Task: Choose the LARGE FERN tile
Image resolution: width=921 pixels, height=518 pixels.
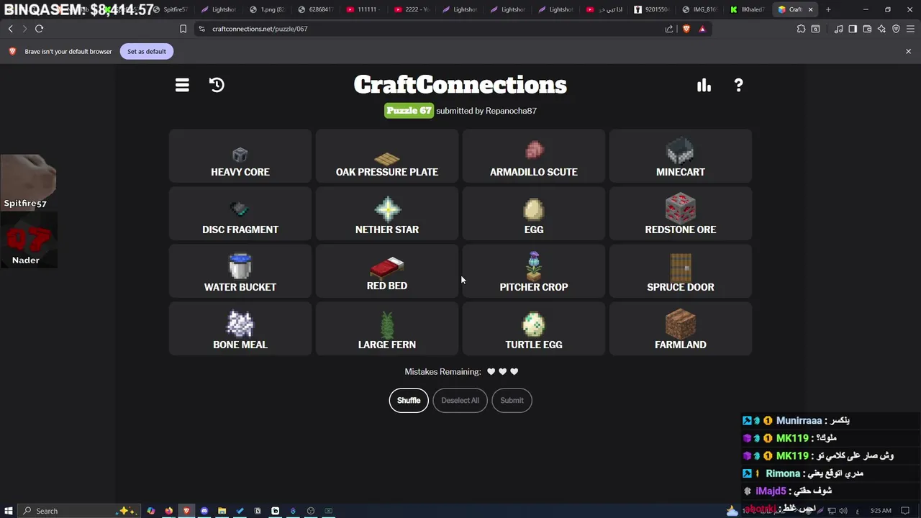Action: pos(387,329)
